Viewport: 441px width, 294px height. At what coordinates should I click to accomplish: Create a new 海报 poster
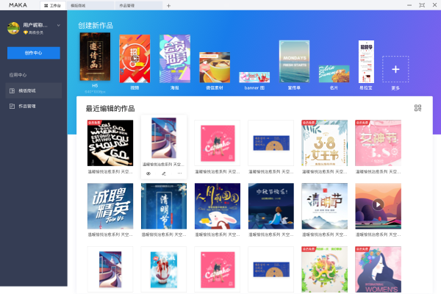tap(175, 59)
